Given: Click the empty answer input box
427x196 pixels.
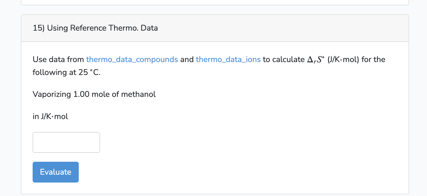Looking at the screenshot, I should click(66, 142).
